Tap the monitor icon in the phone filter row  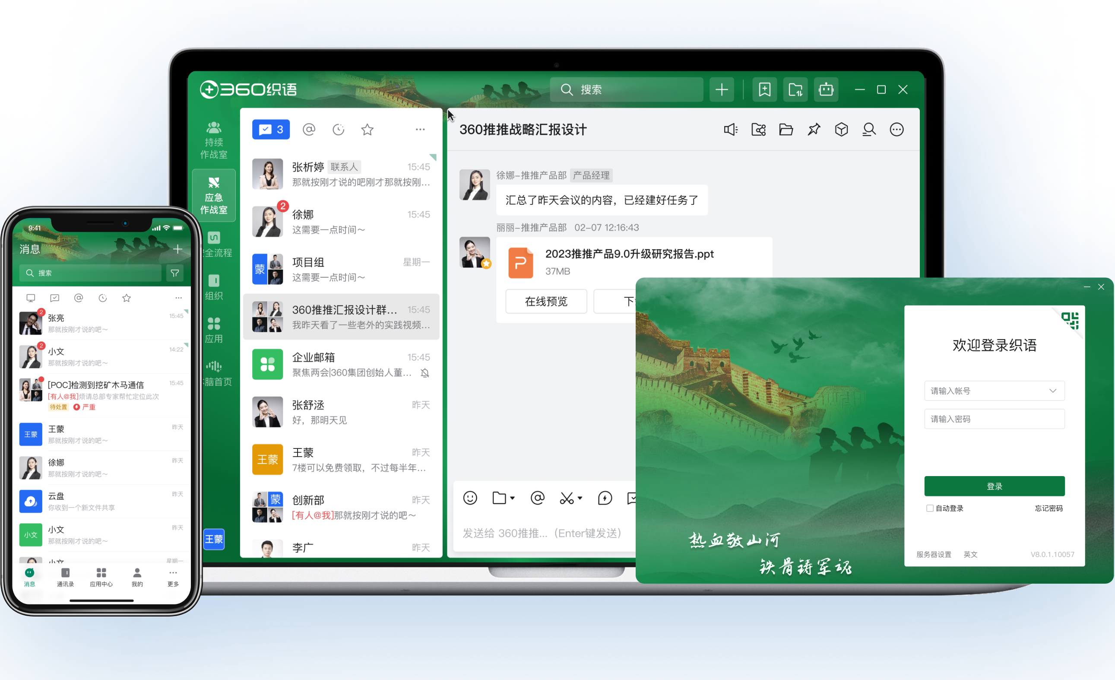(31, 298)
